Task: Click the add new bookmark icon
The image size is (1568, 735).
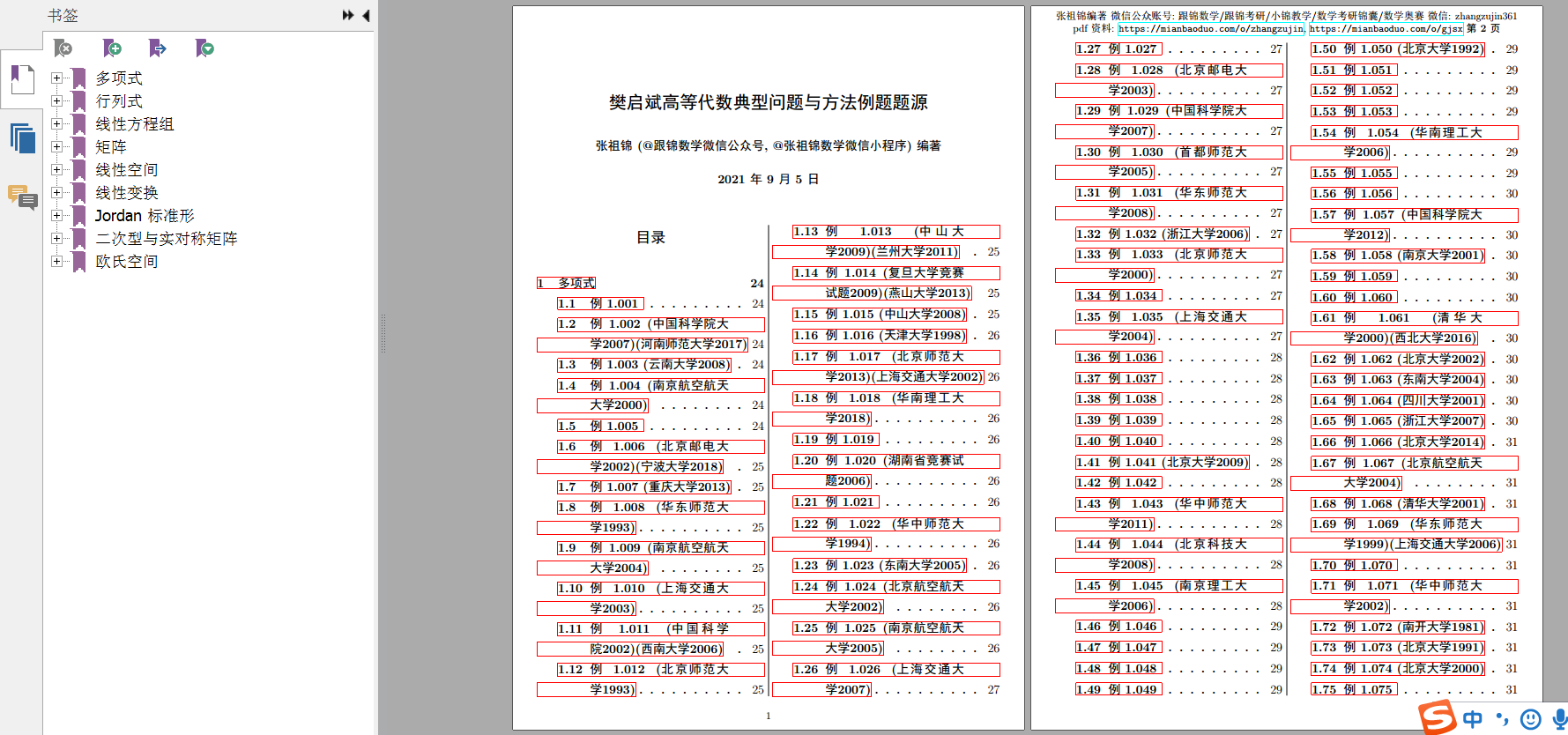Action: tap(112, 48)
